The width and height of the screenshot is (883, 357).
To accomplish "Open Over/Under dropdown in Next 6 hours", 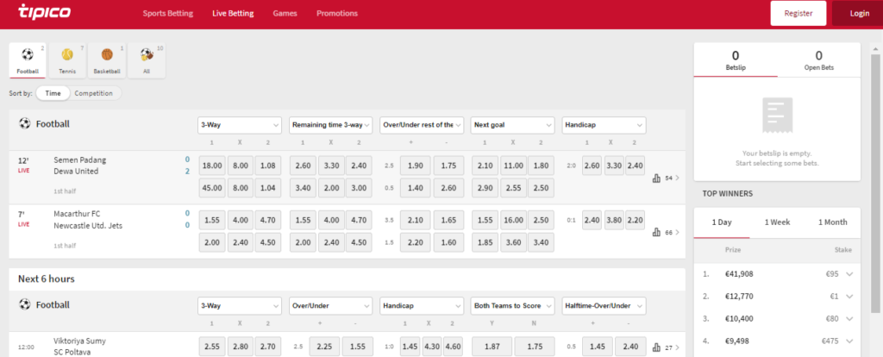I will (x=330, y=306).
